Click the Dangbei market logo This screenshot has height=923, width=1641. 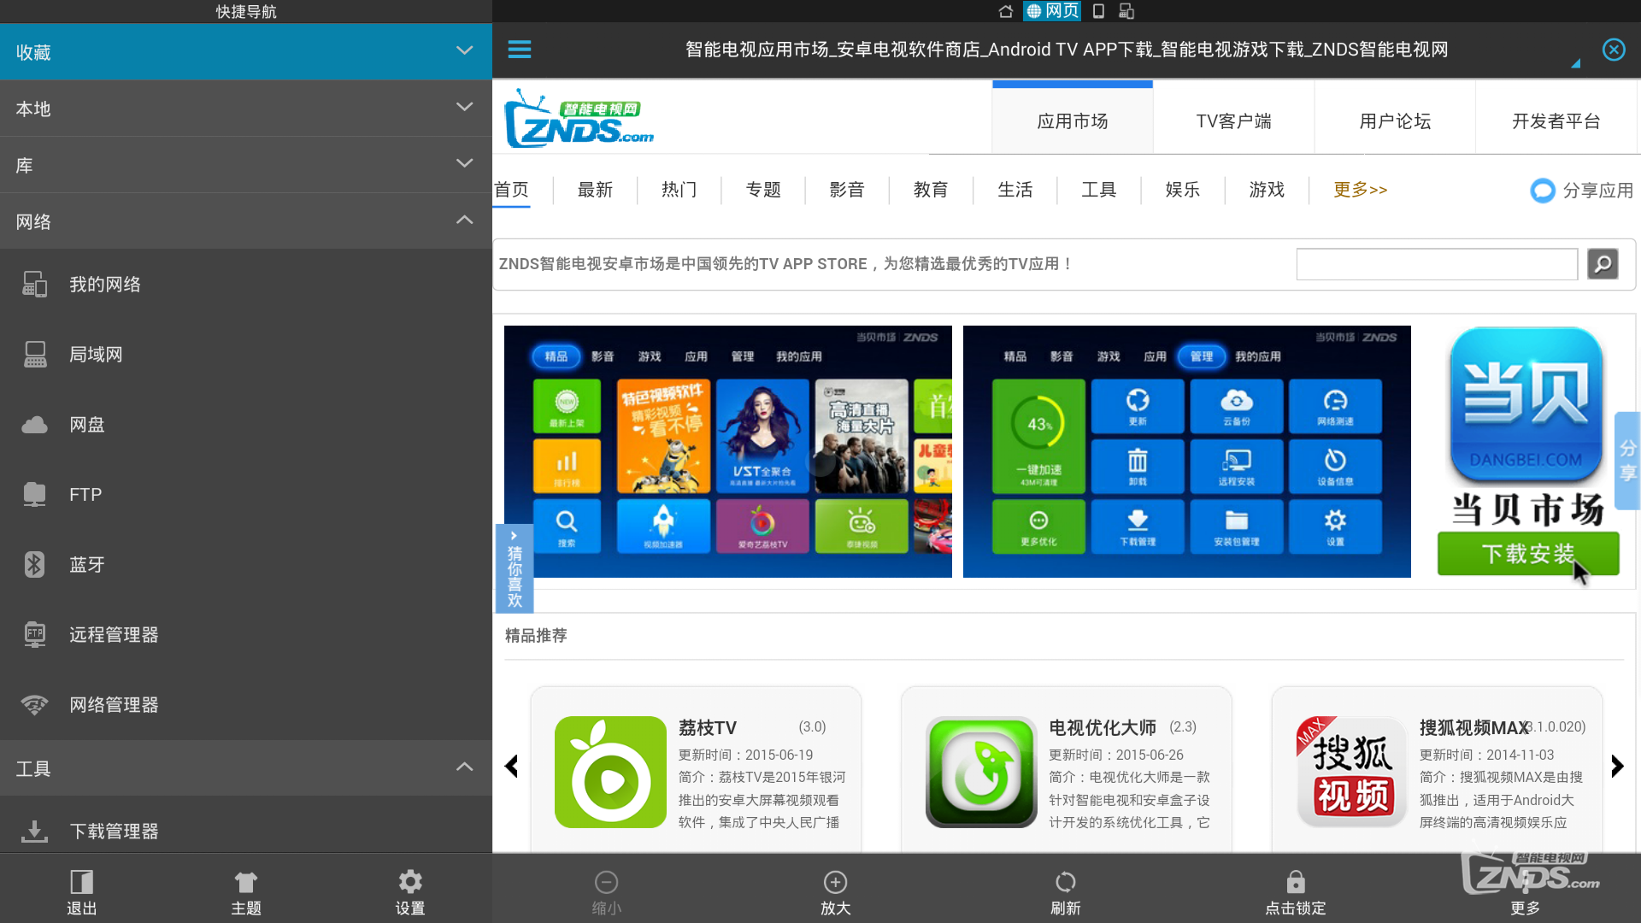coord(1526,404)
